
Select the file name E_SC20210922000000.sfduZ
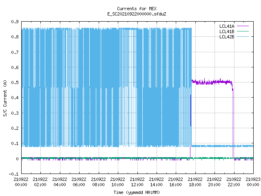(x=137, y=14)
